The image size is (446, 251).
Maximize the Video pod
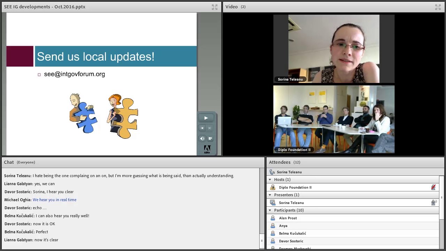click(438, 7)
